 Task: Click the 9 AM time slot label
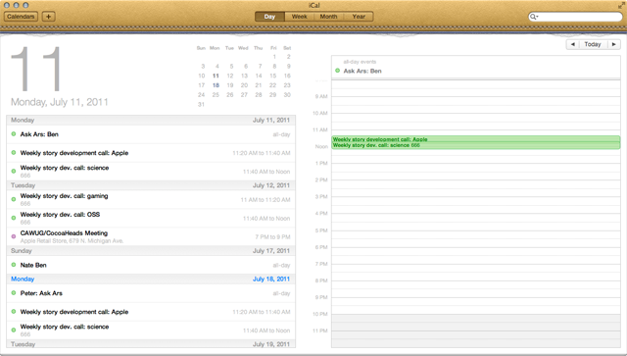coord(321,96)
